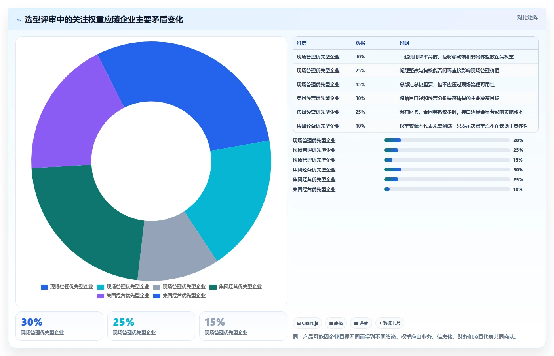
Task: Click the 数据 column header
Action: pos(360,43)
